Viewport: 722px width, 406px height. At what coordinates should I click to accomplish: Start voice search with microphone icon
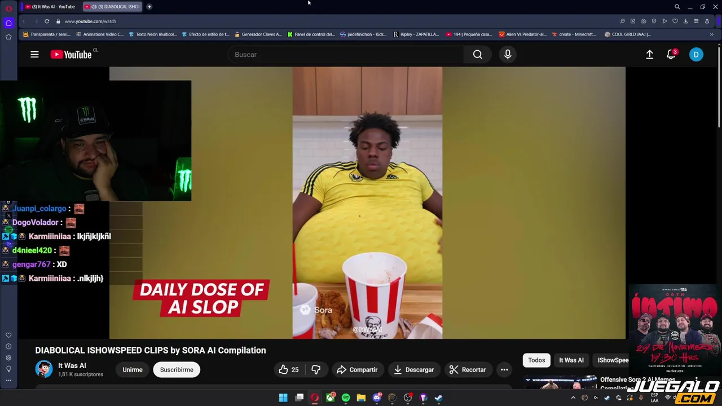point(508,55)
